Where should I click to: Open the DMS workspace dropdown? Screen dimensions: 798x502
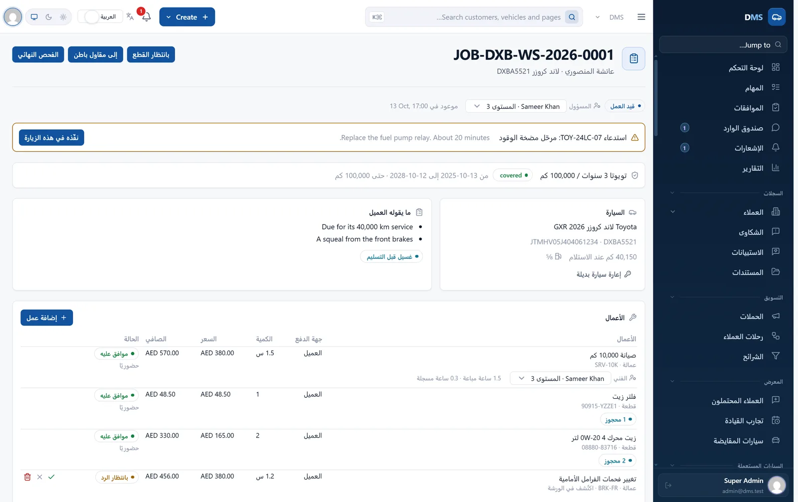coord(609,17)
